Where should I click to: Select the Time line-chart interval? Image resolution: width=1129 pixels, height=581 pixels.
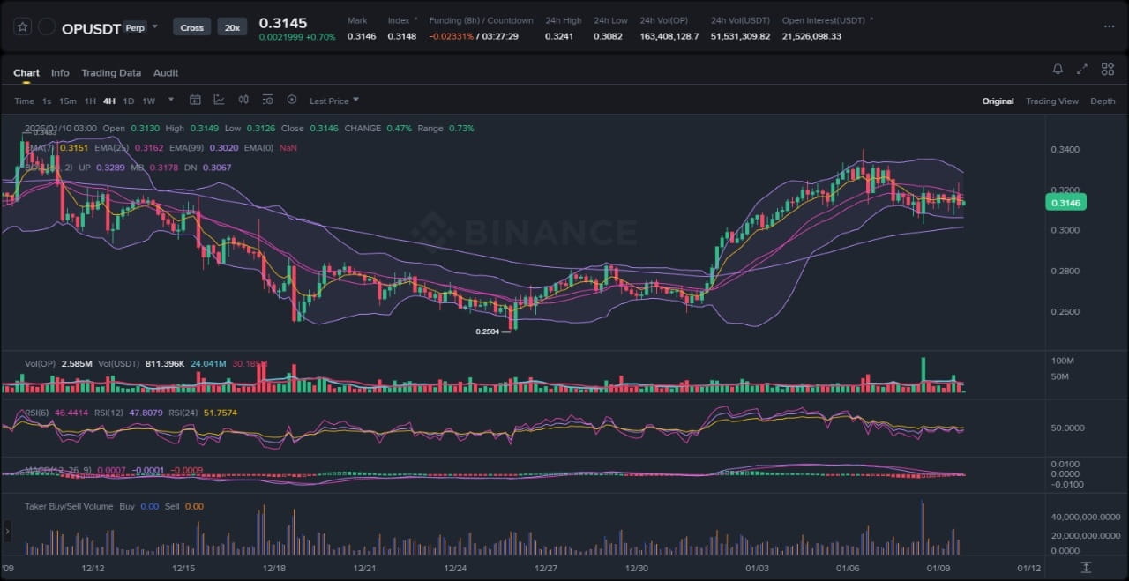click(x=24, y=101)
